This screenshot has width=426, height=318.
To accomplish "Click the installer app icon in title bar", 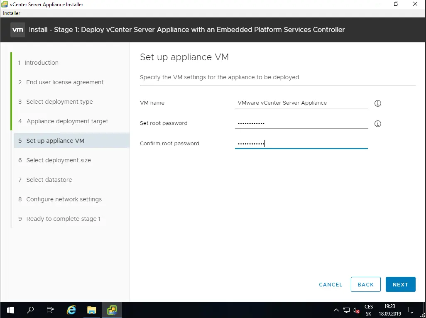I will point(4,4).
